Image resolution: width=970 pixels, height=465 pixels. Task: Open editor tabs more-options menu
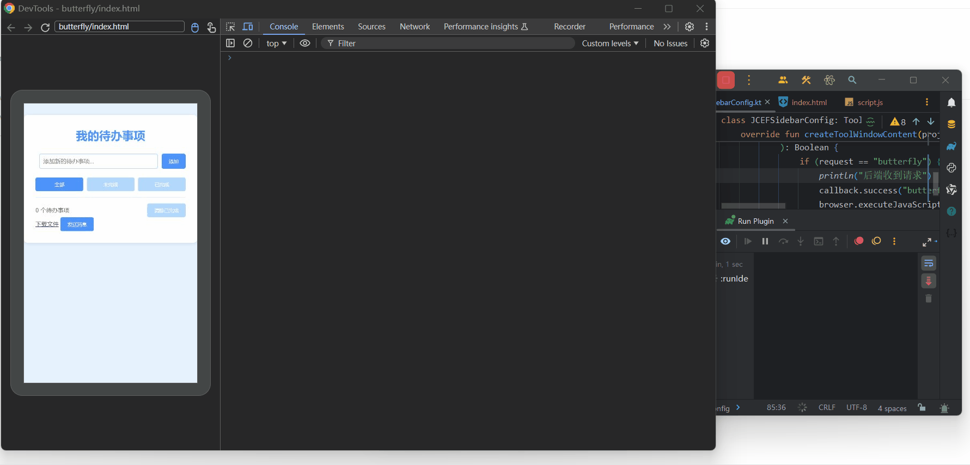point(927,102)
